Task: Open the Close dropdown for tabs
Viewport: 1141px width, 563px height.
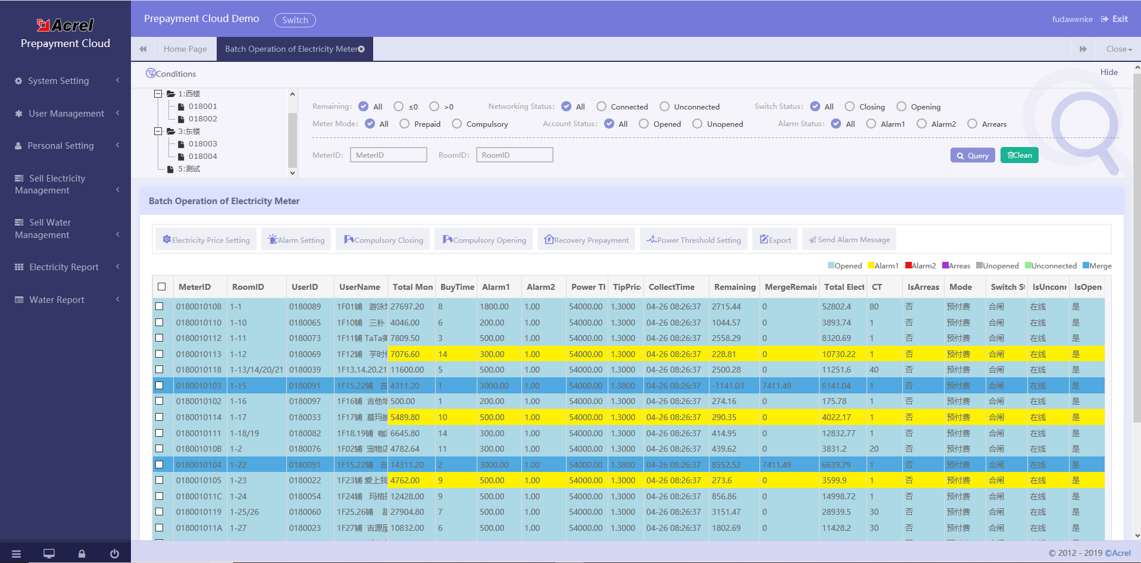Action: click(x=1119, y=49)
